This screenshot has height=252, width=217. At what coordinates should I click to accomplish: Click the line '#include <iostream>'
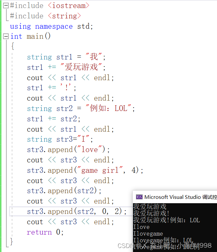click(x=50, y=6)
